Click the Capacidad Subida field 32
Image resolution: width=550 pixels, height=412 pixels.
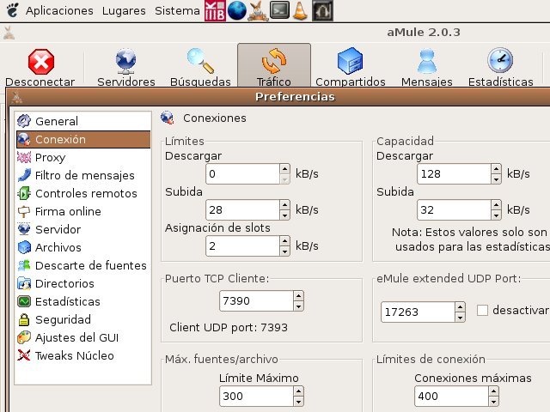(454, 209)
